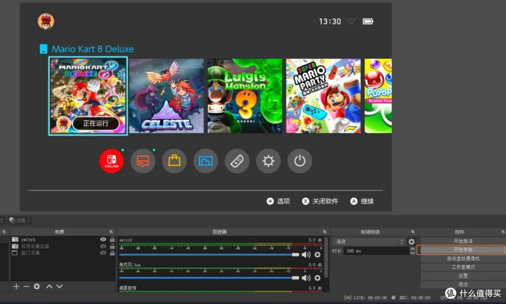Screen dimensions: 506x304
Task: Toggle lock on 窗口采集 source
Action: coord(112,253)
